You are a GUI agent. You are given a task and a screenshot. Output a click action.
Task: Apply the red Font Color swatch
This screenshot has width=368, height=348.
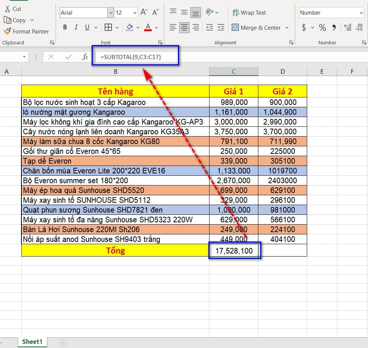[148, 27]
